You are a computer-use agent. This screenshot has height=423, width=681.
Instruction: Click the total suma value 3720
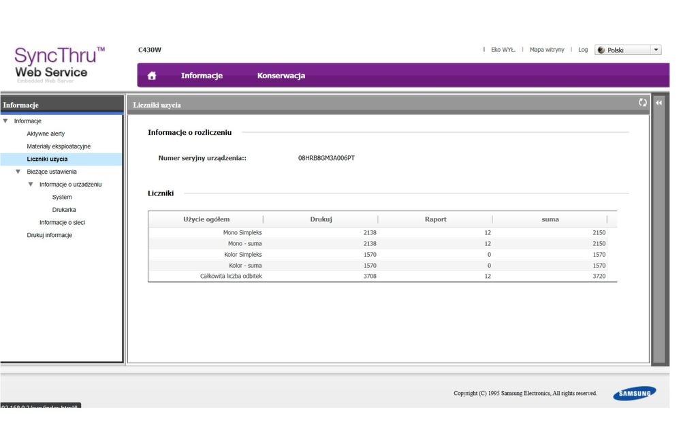coord(599,276)
